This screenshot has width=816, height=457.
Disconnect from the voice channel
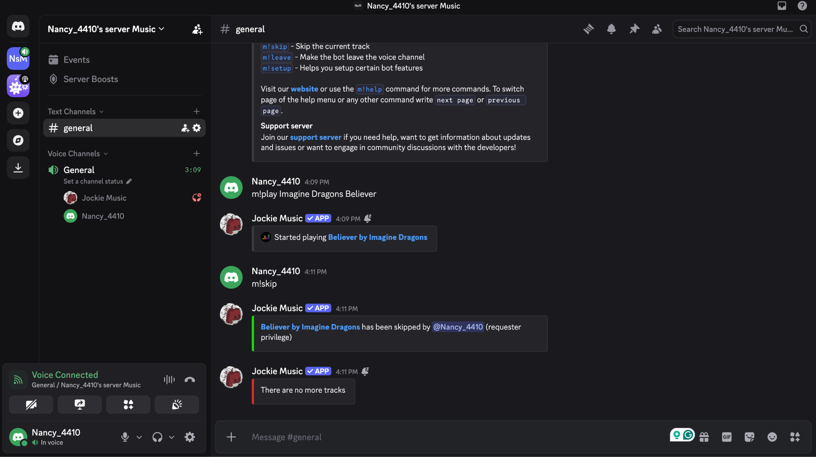tap(190, 379)
